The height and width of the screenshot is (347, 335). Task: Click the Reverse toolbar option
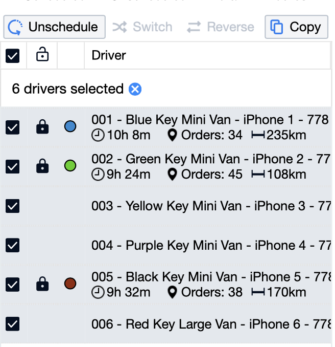pos(220,27)
